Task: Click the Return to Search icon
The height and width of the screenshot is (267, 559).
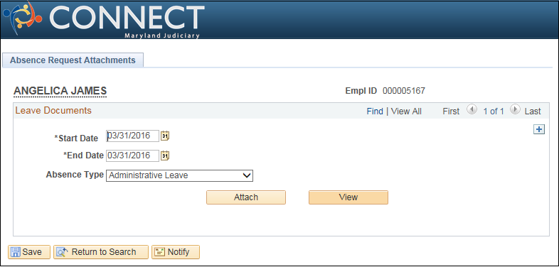Action: point(62,252)
